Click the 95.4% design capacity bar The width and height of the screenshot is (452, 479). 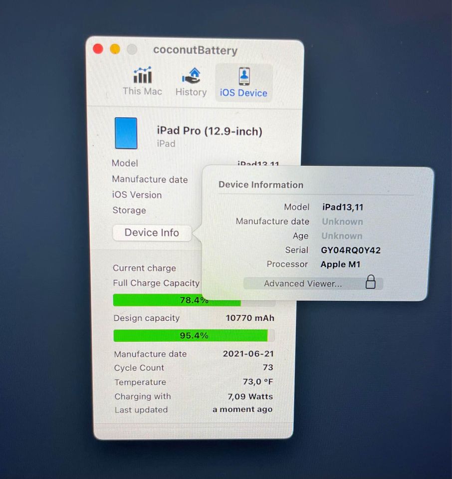pyautogui.click(x=194, y=335)
